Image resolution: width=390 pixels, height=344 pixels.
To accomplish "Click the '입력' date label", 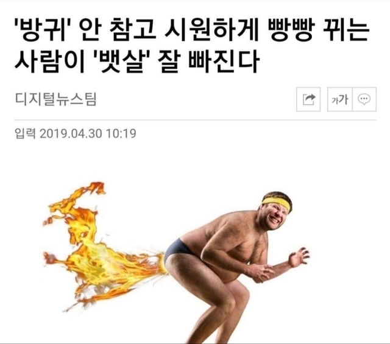I will (25, 133).
